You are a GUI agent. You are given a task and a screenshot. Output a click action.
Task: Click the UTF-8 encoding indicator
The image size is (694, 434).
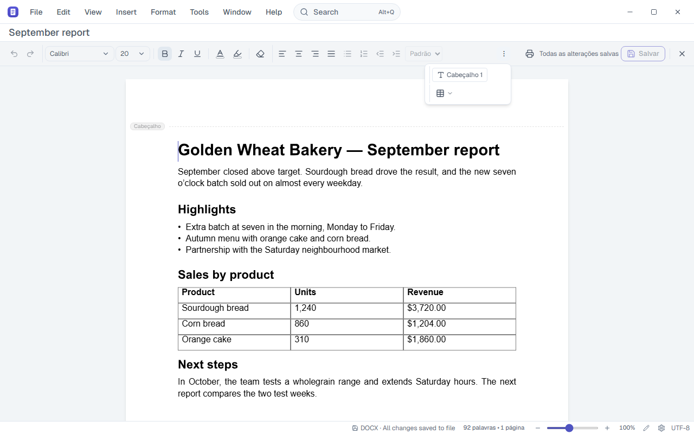[x=680, y=428]
